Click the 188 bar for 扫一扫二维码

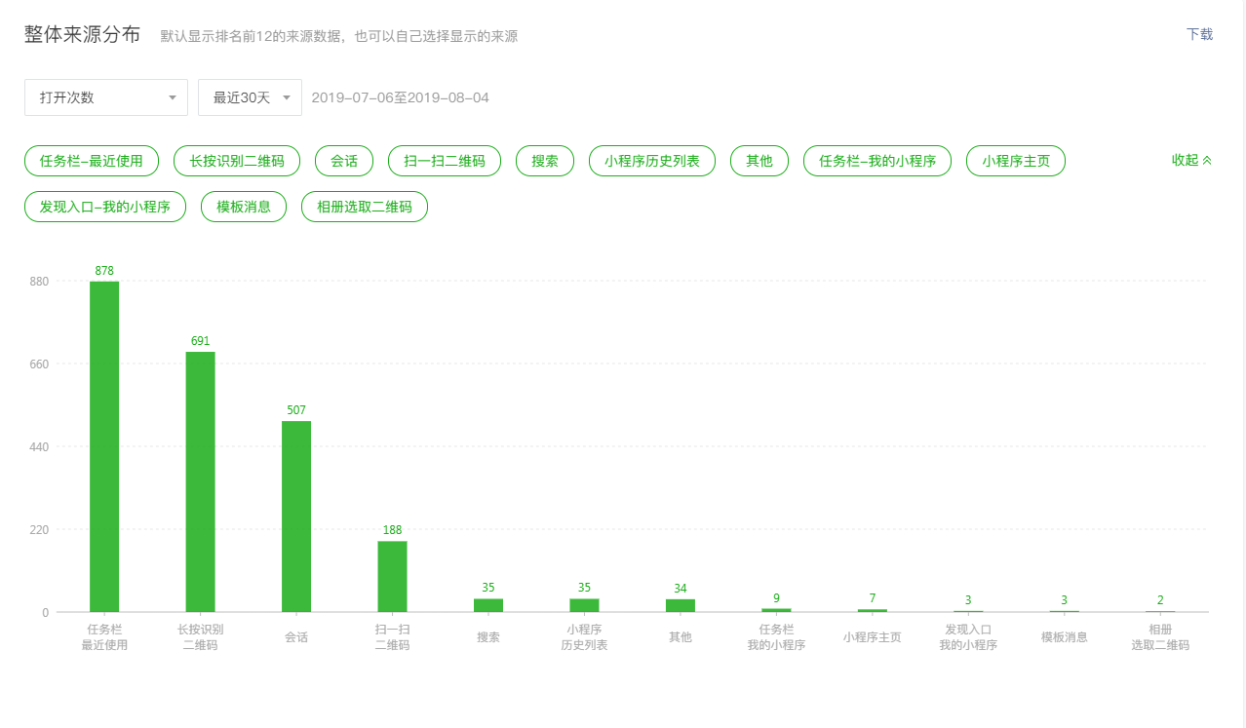[393, 576]
